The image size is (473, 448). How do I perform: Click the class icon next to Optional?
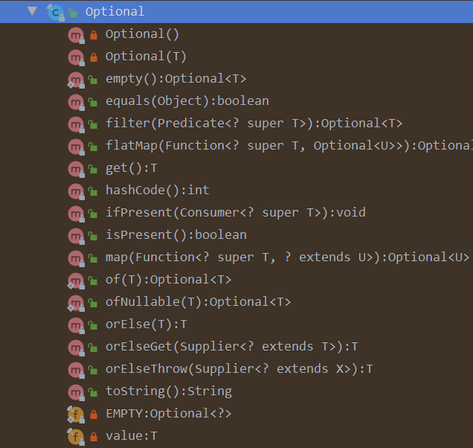[x=56, y=13]
